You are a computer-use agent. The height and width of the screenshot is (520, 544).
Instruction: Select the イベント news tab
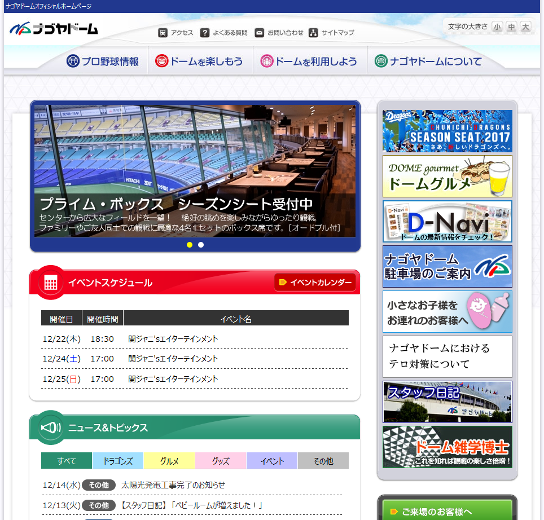click(x=272, y=461)
